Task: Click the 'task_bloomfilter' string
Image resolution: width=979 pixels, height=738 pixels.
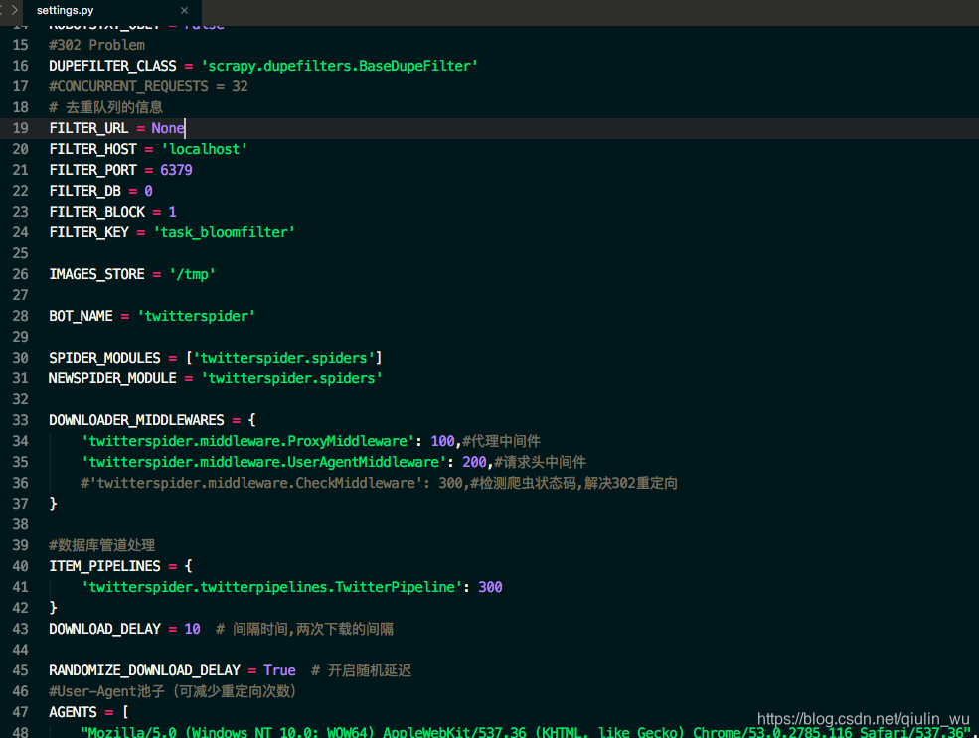Action: pos(225,232)
